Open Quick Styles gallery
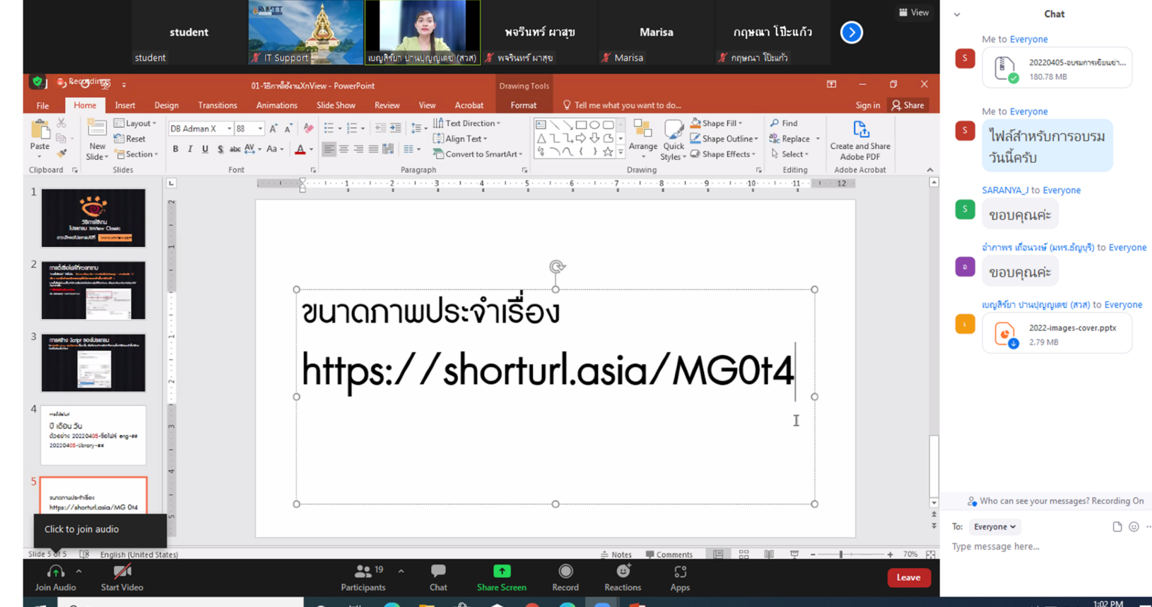This screenshot has width=1152, height=607. tap(674, 140)
